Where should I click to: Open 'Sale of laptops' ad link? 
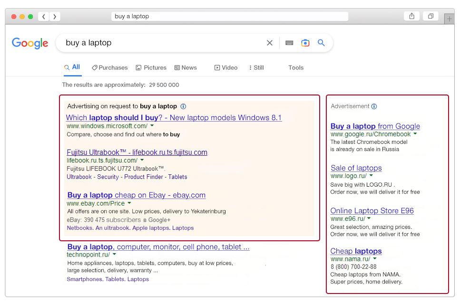356,168
